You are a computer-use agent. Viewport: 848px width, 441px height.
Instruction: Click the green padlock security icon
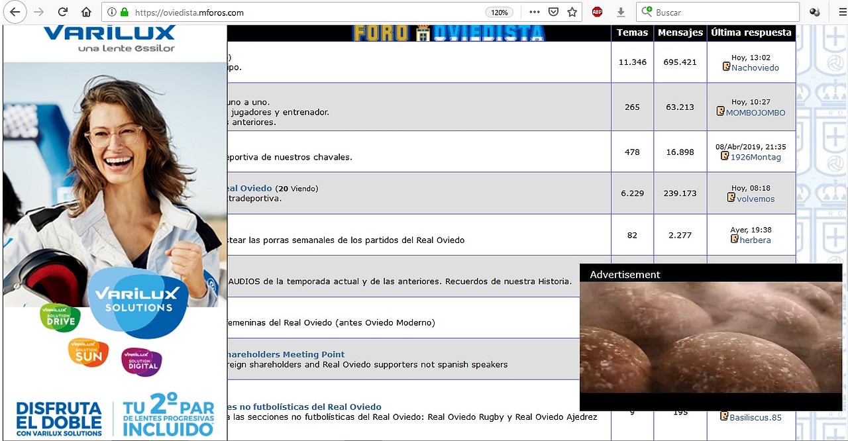tap(124, 12)
